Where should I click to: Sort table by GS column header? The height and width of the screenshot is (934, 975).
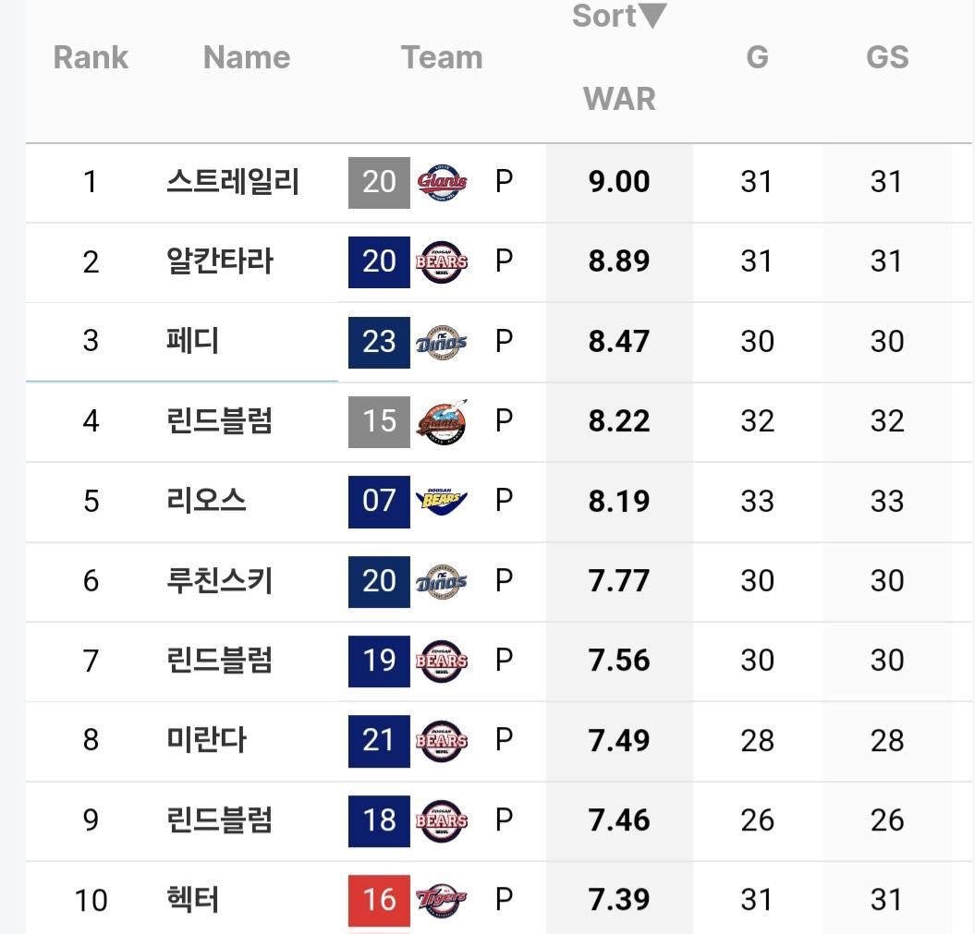tap(886, 57)
